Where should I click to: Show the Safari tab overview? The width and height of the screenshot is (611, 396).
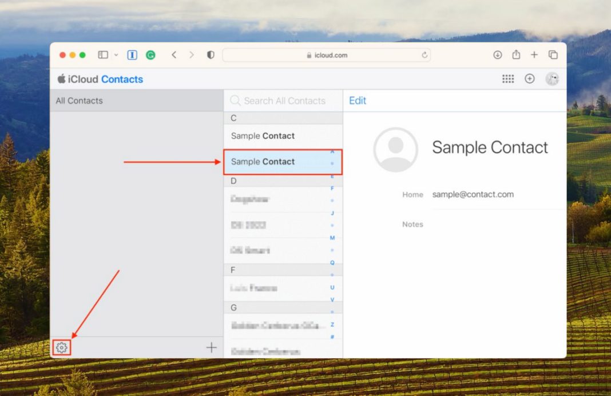click(x=553, y=55)
